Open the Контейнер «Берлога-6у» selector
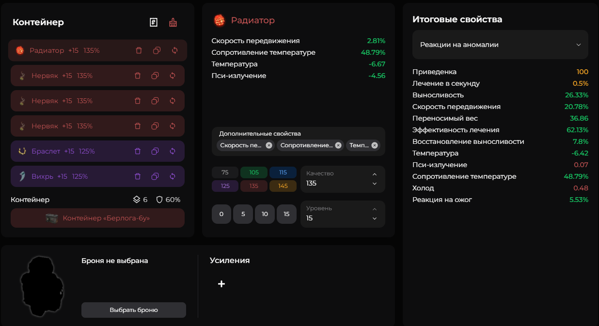The image size is (599, 326). coord(97,218)
